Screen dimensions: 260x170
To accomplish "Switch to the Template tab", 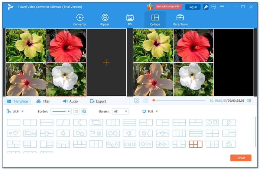I will point(17,101).
